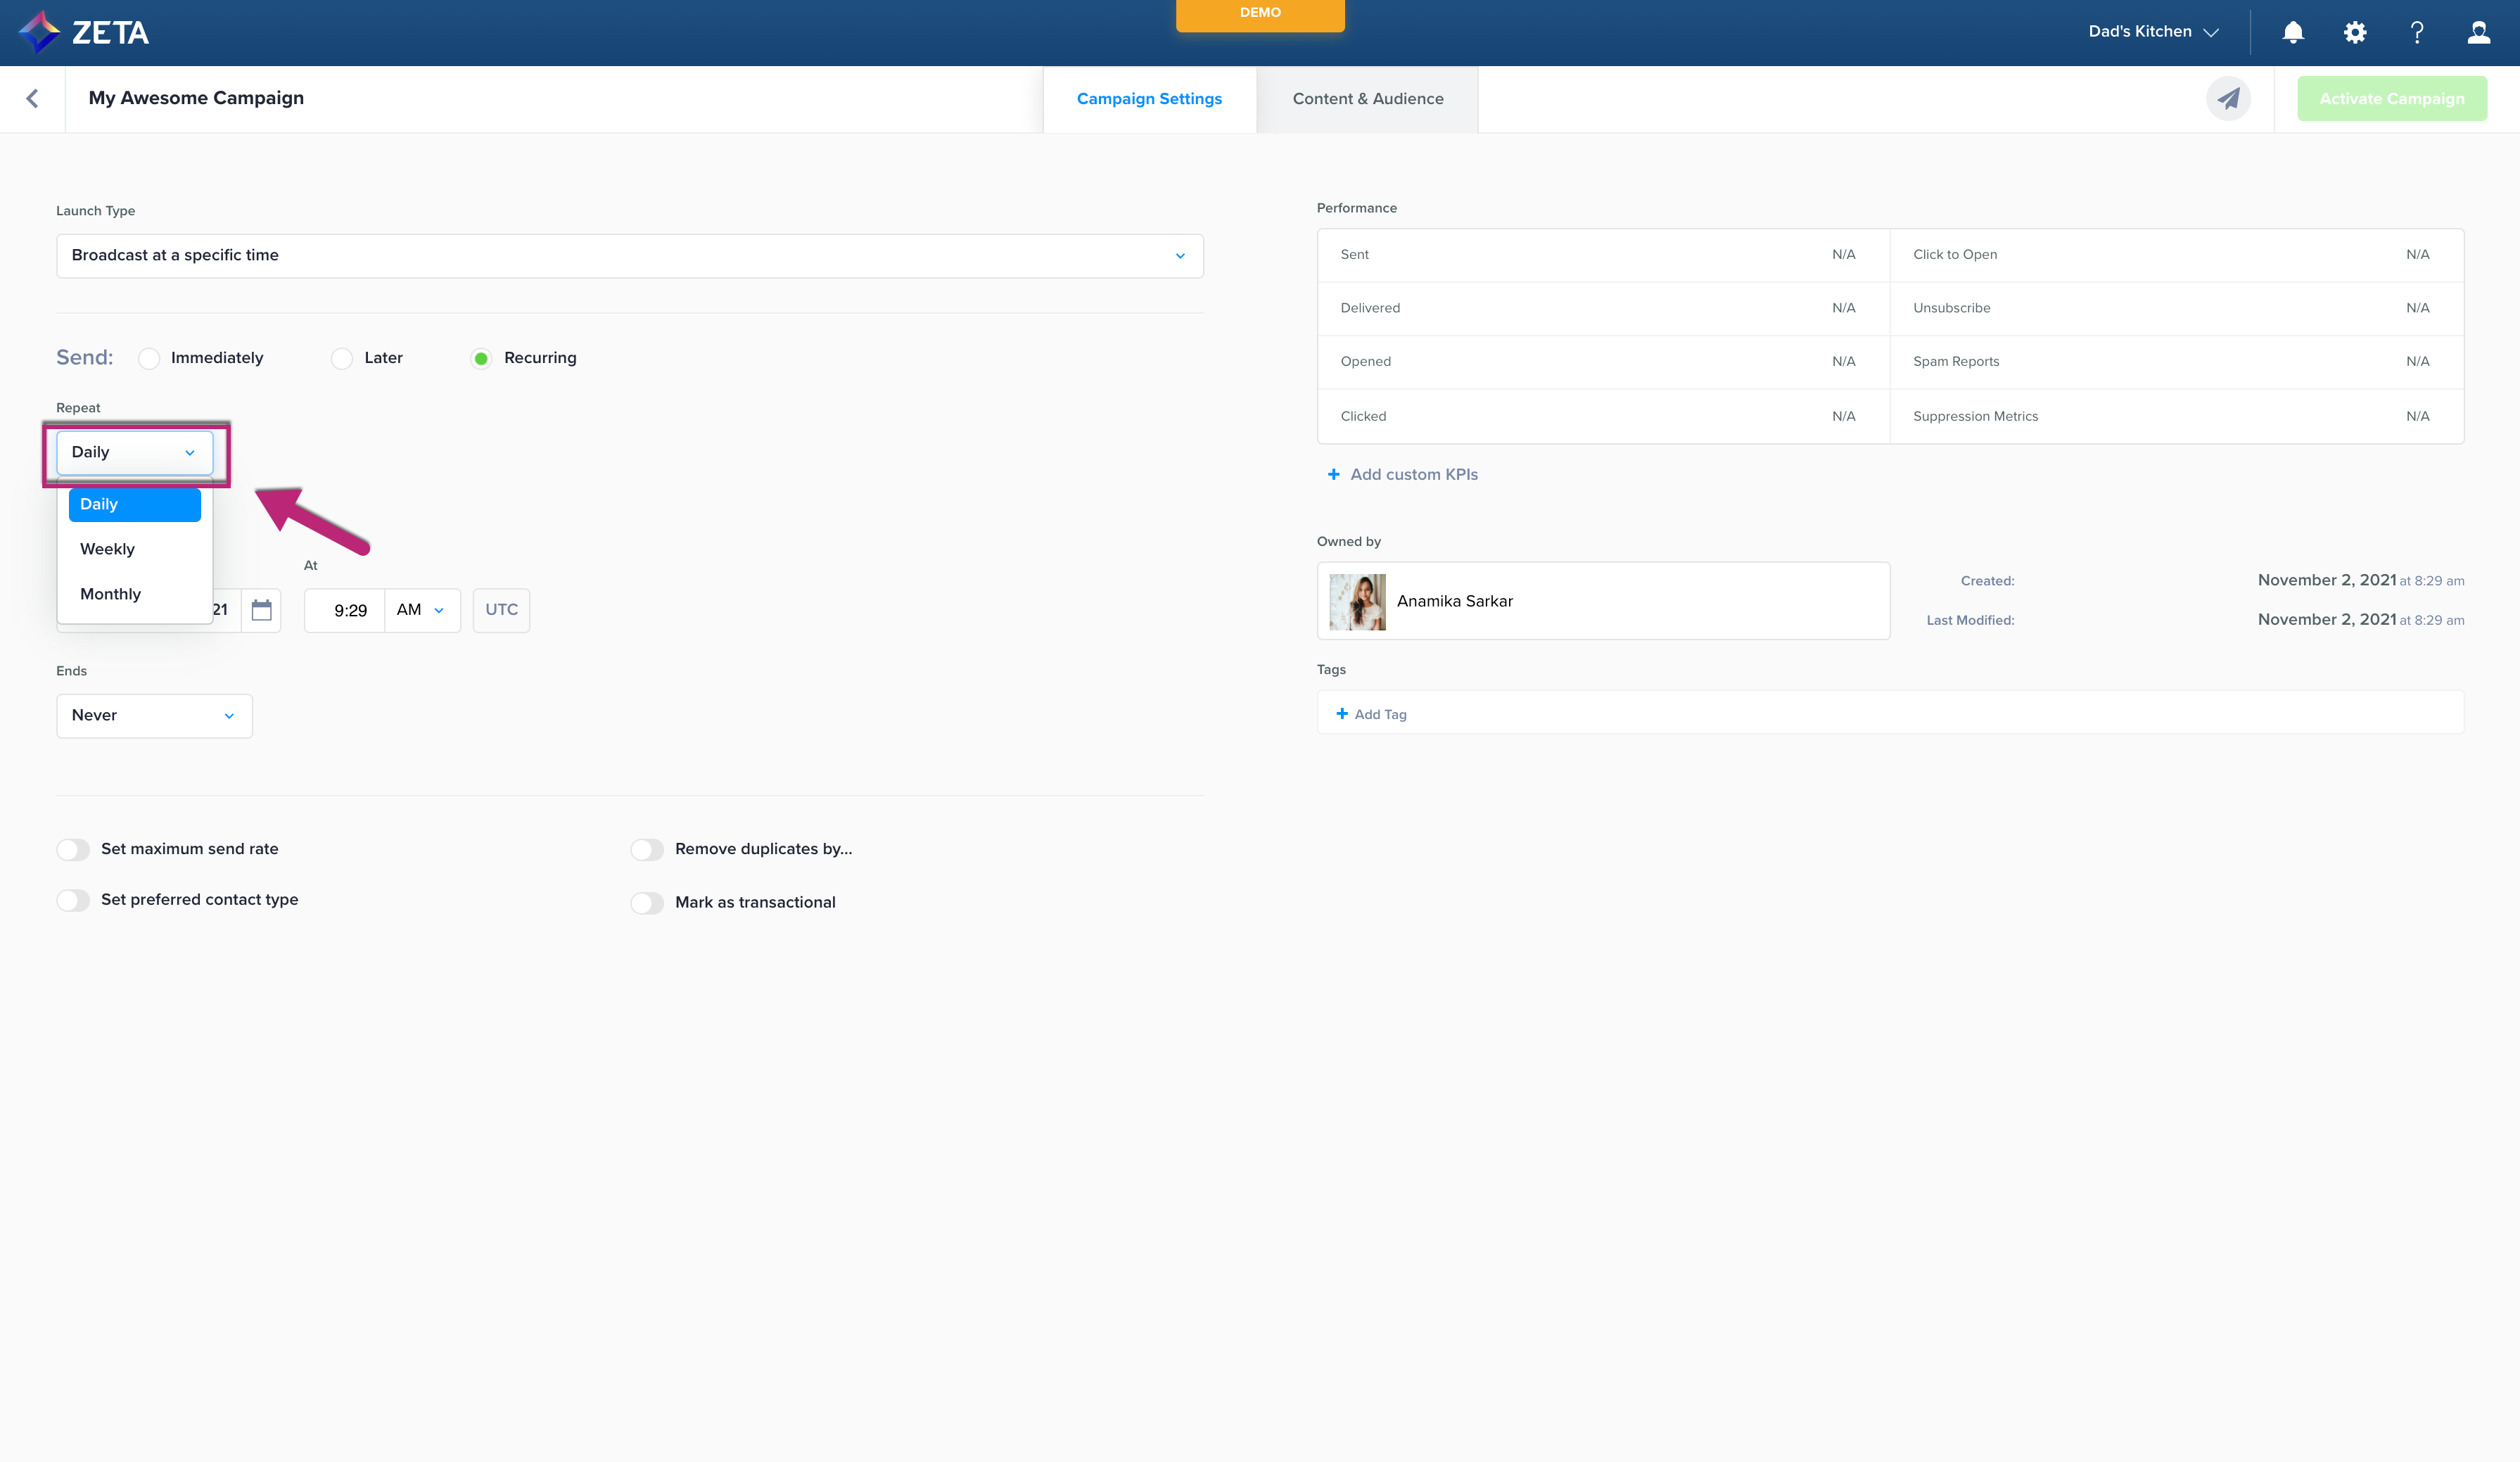Image resolution: width=2520 pixels, height=1462 pixels.
Task: Click the Sent metric row
Action: 1603,255
